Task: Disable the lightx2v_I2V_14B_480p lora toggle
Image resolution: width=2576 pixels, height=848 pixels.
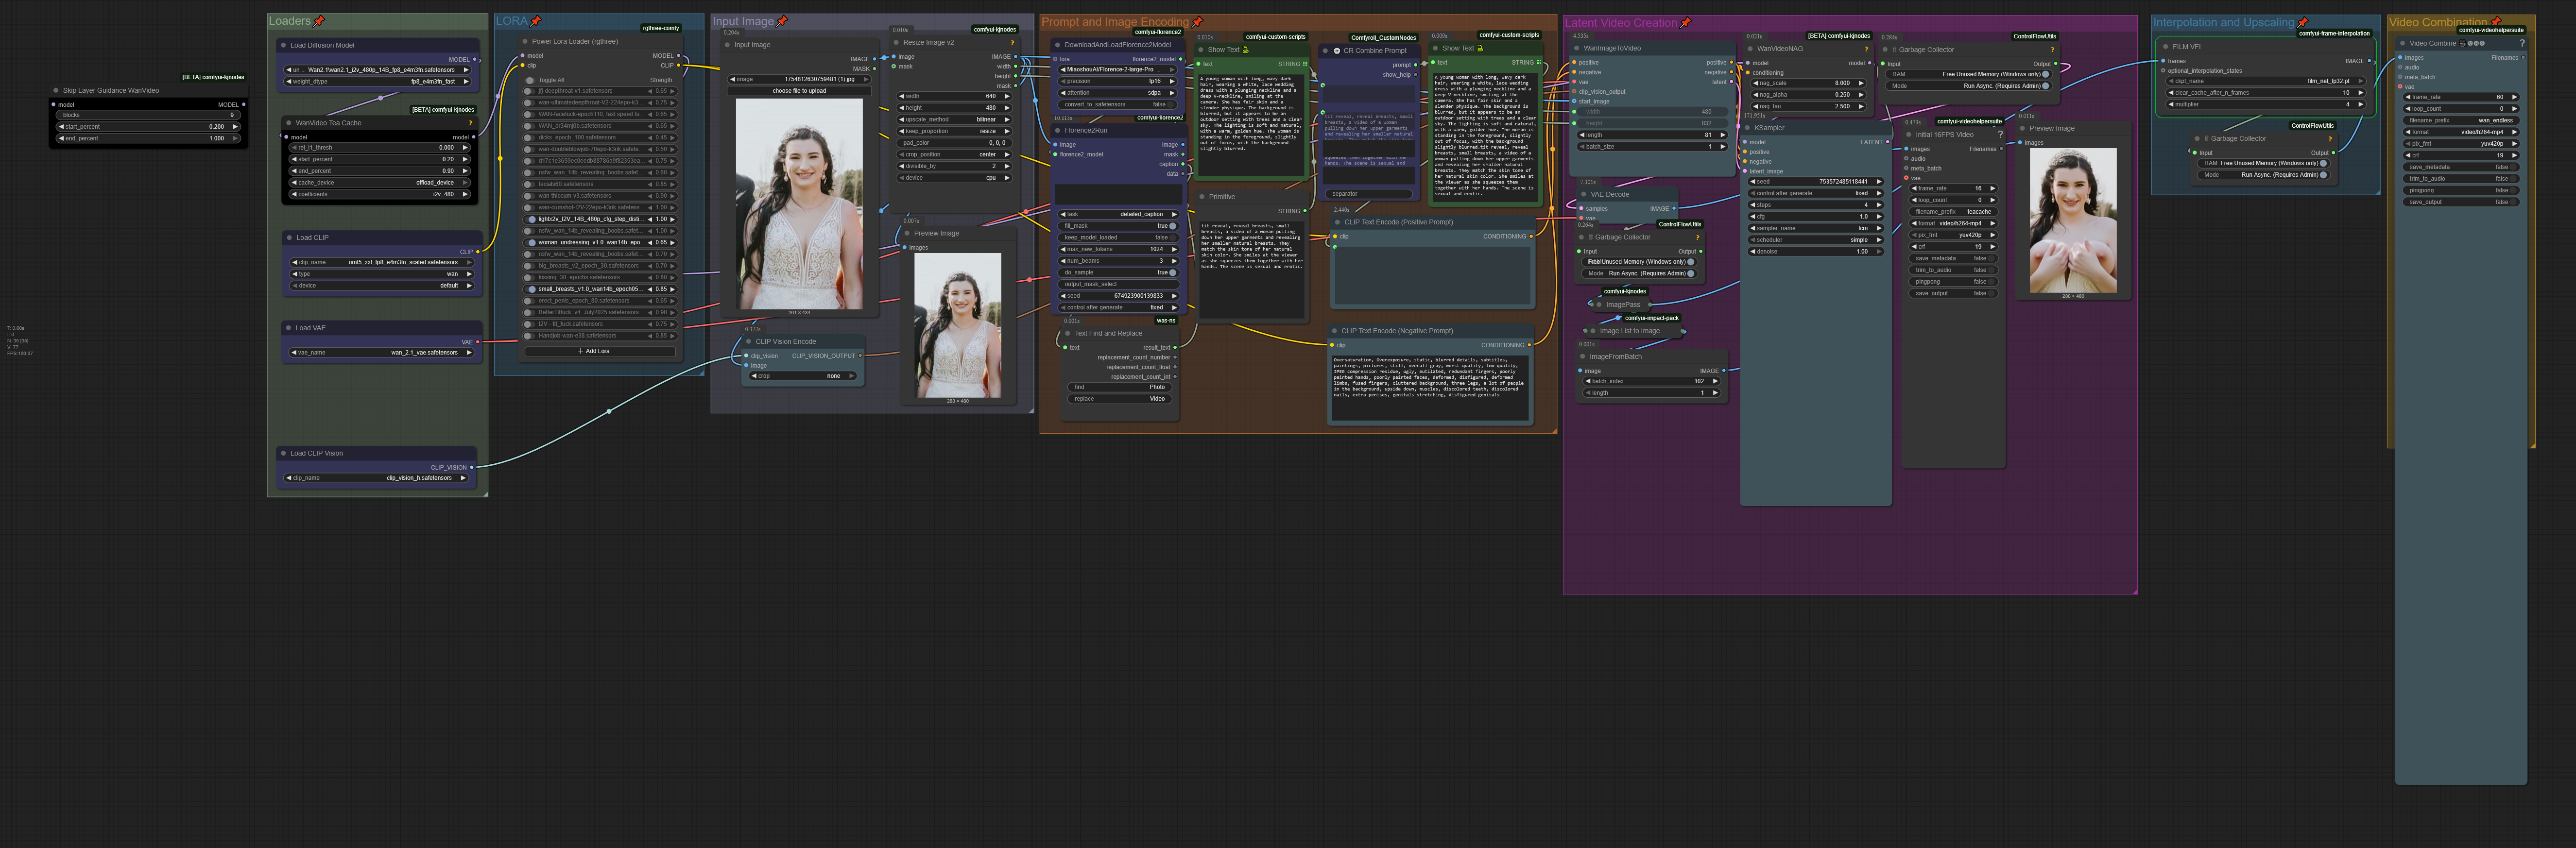Action: [531, 219]
